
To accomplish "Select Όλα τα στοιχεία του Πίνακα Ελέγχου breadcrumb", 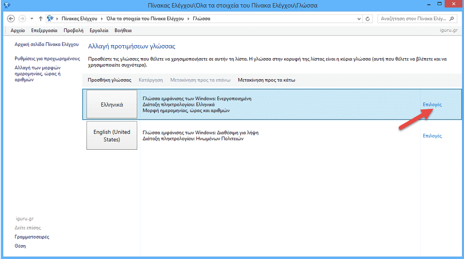I will pyautogui.click(x=145, y=19).
